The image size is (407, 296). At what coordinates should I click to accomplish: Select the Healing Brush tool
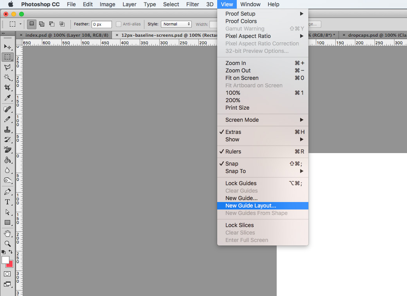click(7, 109)
